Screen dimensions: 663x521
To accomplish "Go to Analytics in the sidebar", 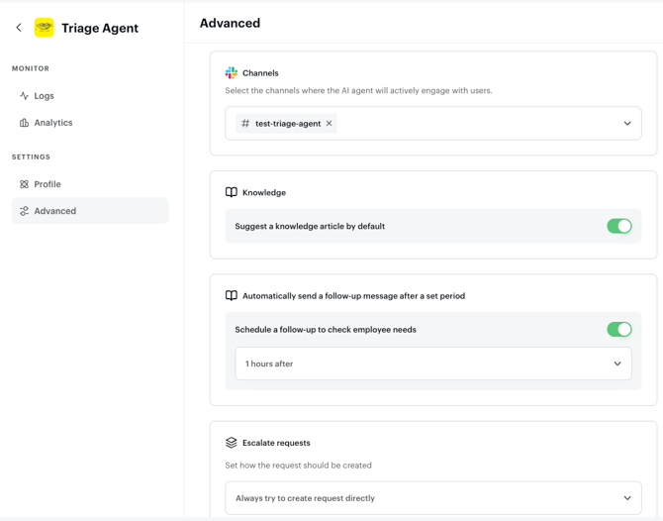I will click(53, 123).
